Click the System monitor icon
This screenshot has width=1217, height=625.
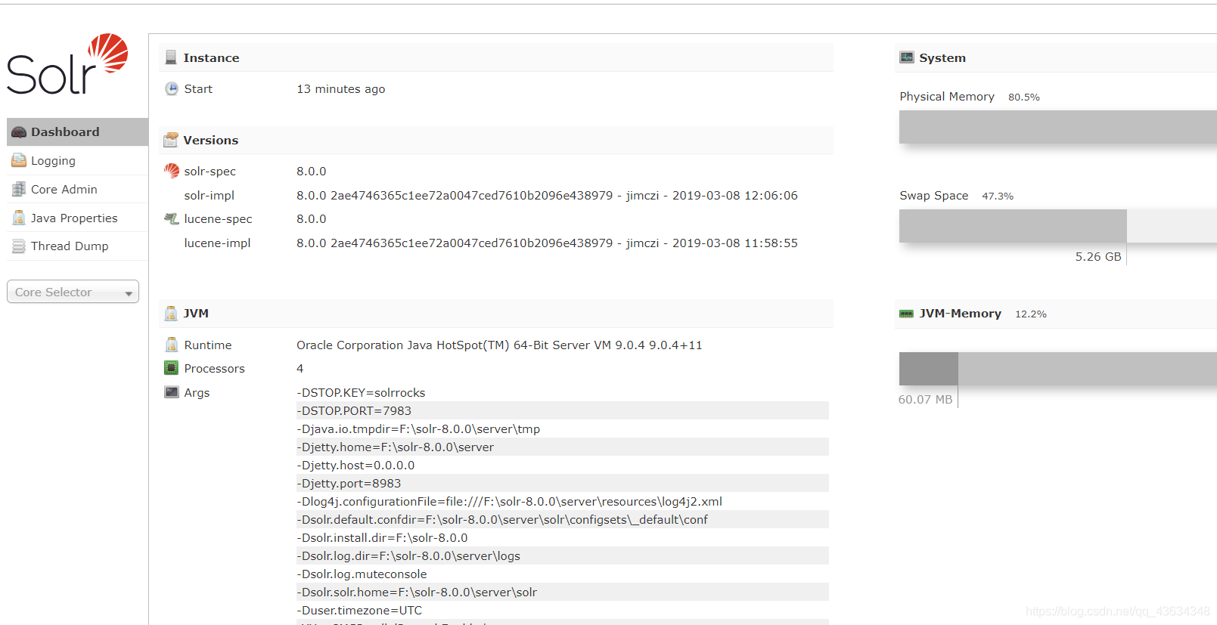point(907,57)
